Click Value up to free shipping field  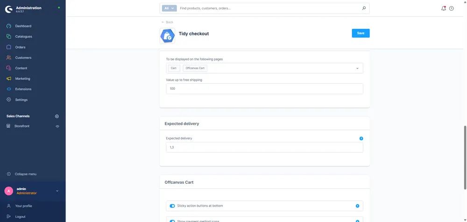(x=264, y=88)
